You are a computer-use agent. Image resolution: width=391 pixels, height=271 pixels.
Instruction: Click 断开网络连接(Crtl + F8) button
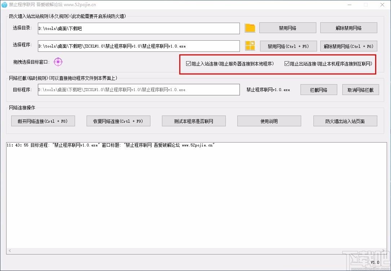click(x=43, y=121)
